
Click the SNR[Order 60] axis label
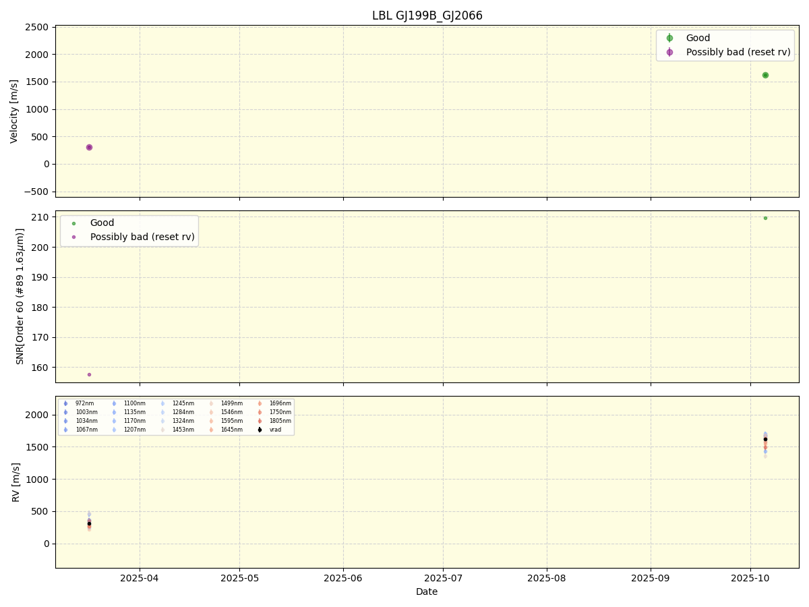tap(20, 296)
